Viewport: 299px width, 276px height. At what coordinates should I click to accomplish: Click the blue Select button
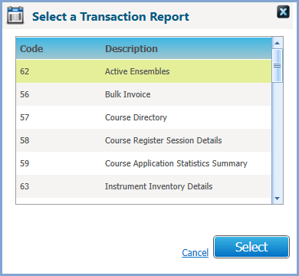point(251,247)
